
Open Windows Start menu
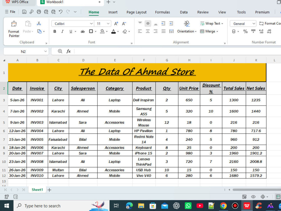7,206
